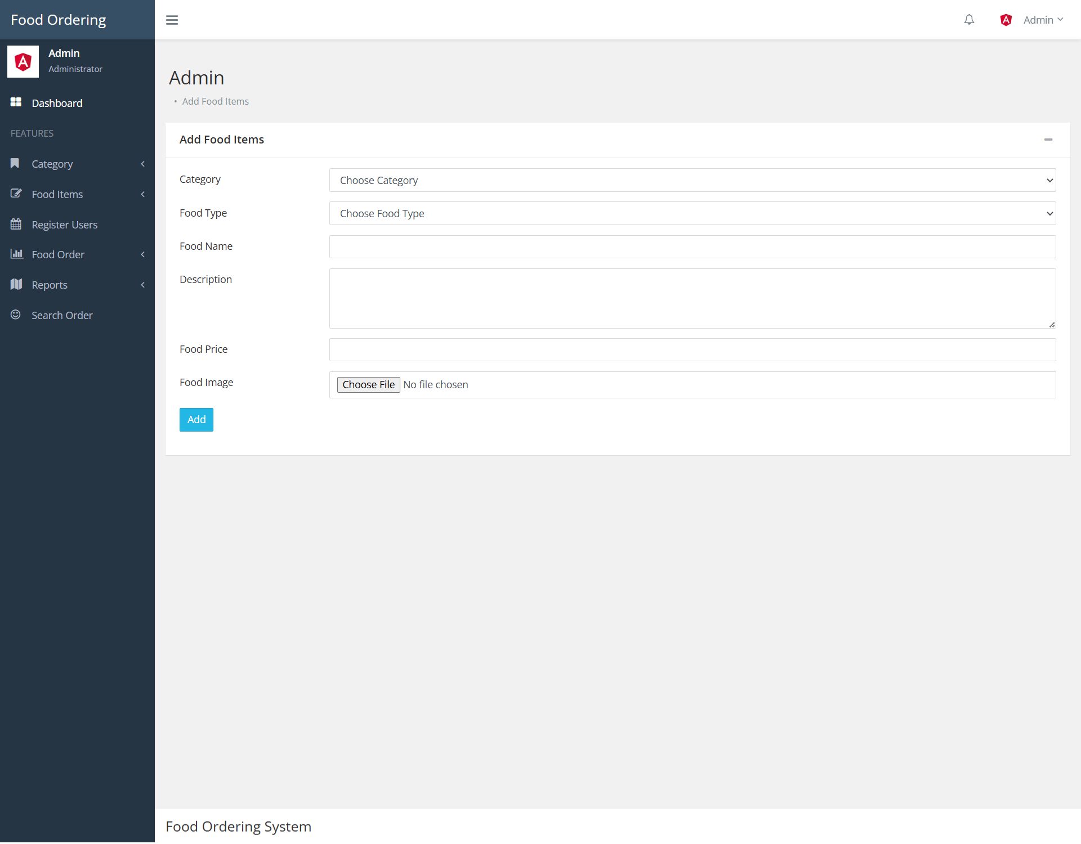Screen dimensions: 1081x844
Task: Click the Search Order smiley icon
Action: coord(16,315)
